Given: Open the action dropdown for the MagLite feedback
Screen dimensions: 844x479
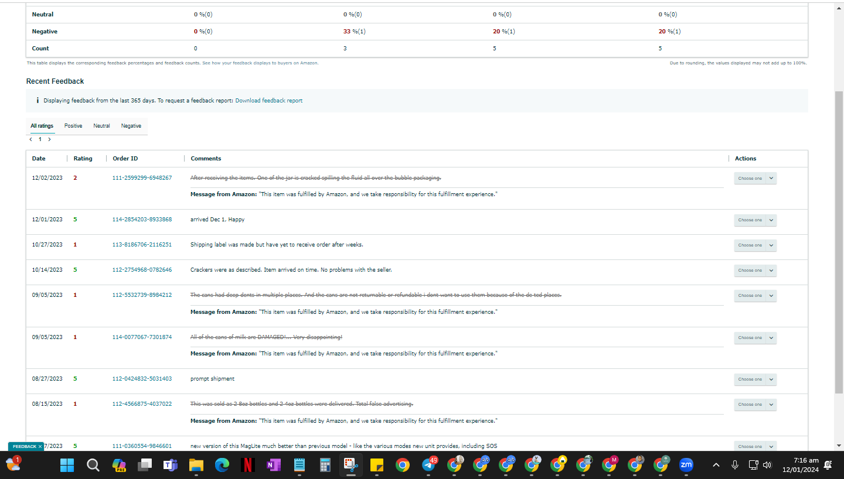Looking at the screenshot, I should coord(755,446).
